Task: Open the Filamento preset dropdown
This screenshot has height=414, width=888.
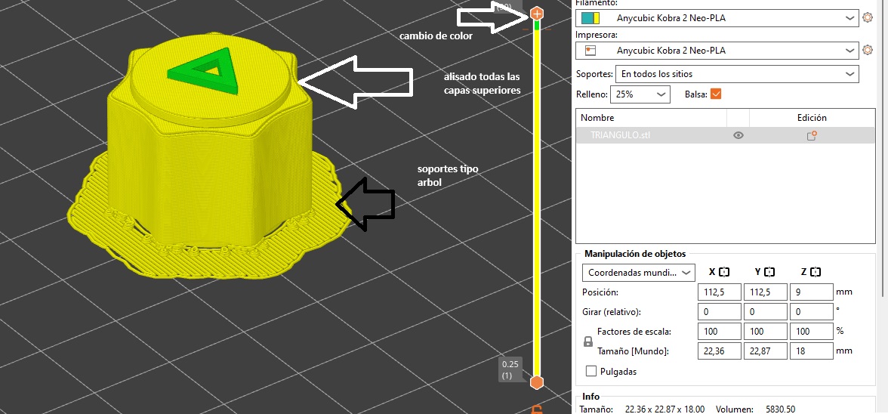Action: [716, 18]
